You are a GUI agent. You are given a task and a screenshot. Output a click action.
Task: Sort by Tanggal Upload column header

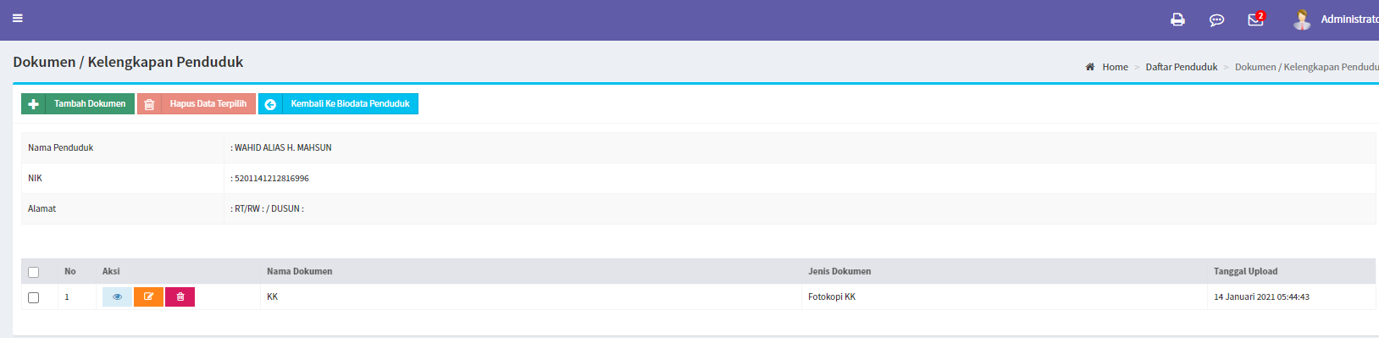[1245, 271]
